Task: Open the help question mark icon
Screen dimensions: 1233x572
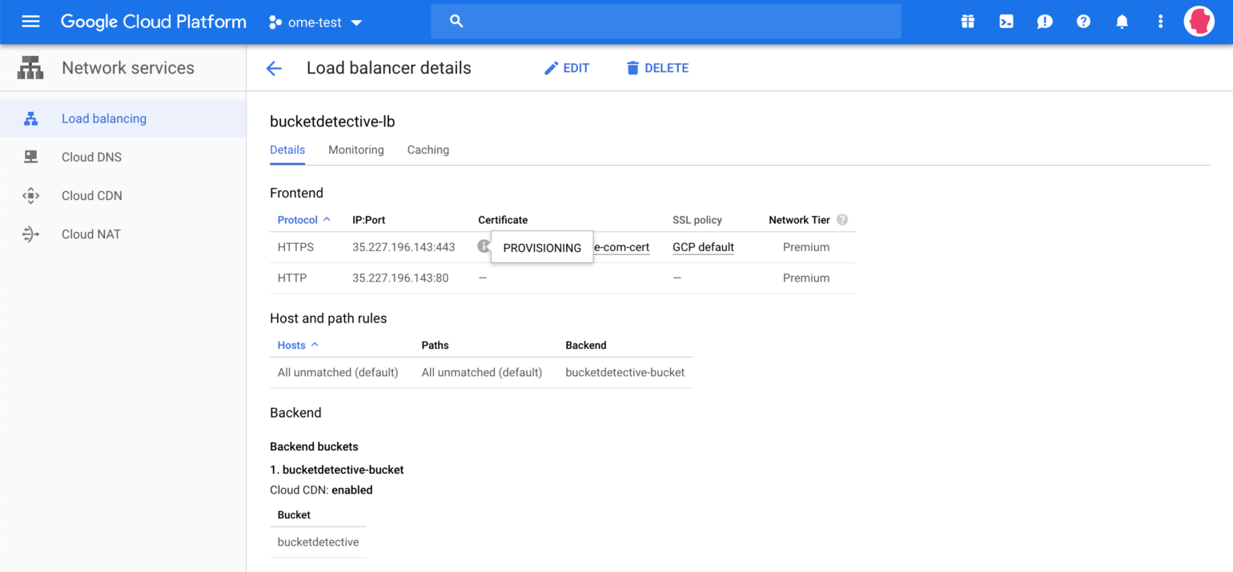Action: point(1083,22)
